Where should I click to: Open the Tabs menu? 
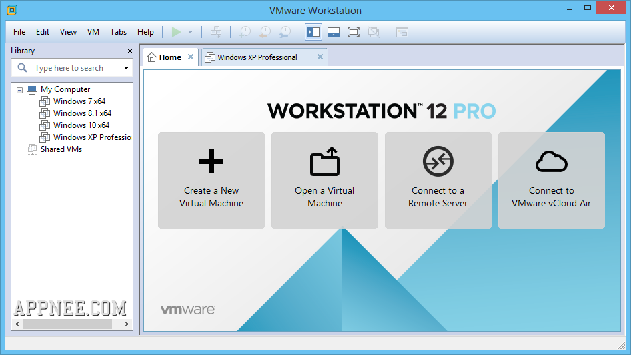[x=118, y=32]
